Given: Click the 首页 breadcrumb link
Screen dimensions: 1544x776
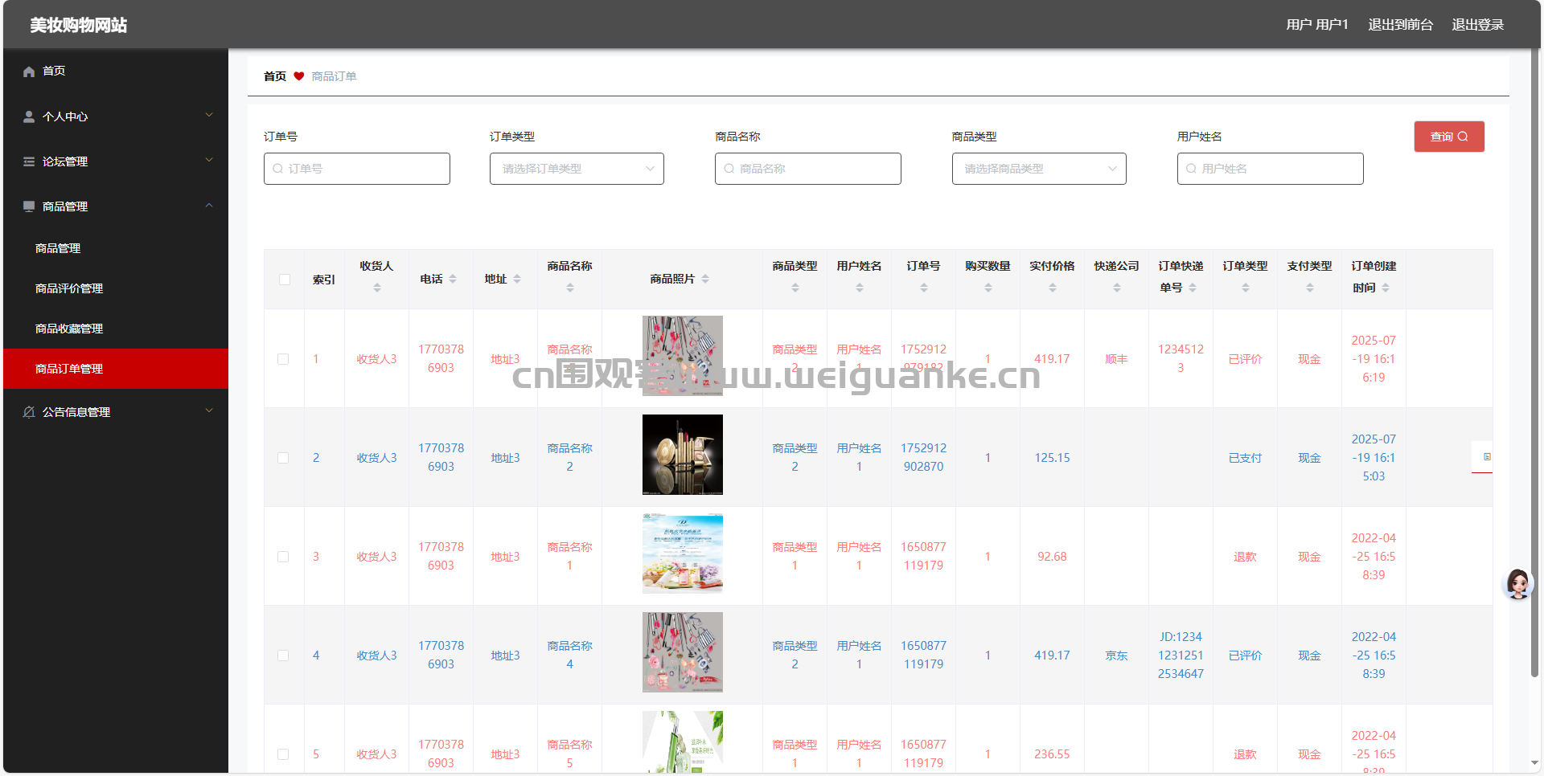Looking at the screenshot, I should pos(275,76).
